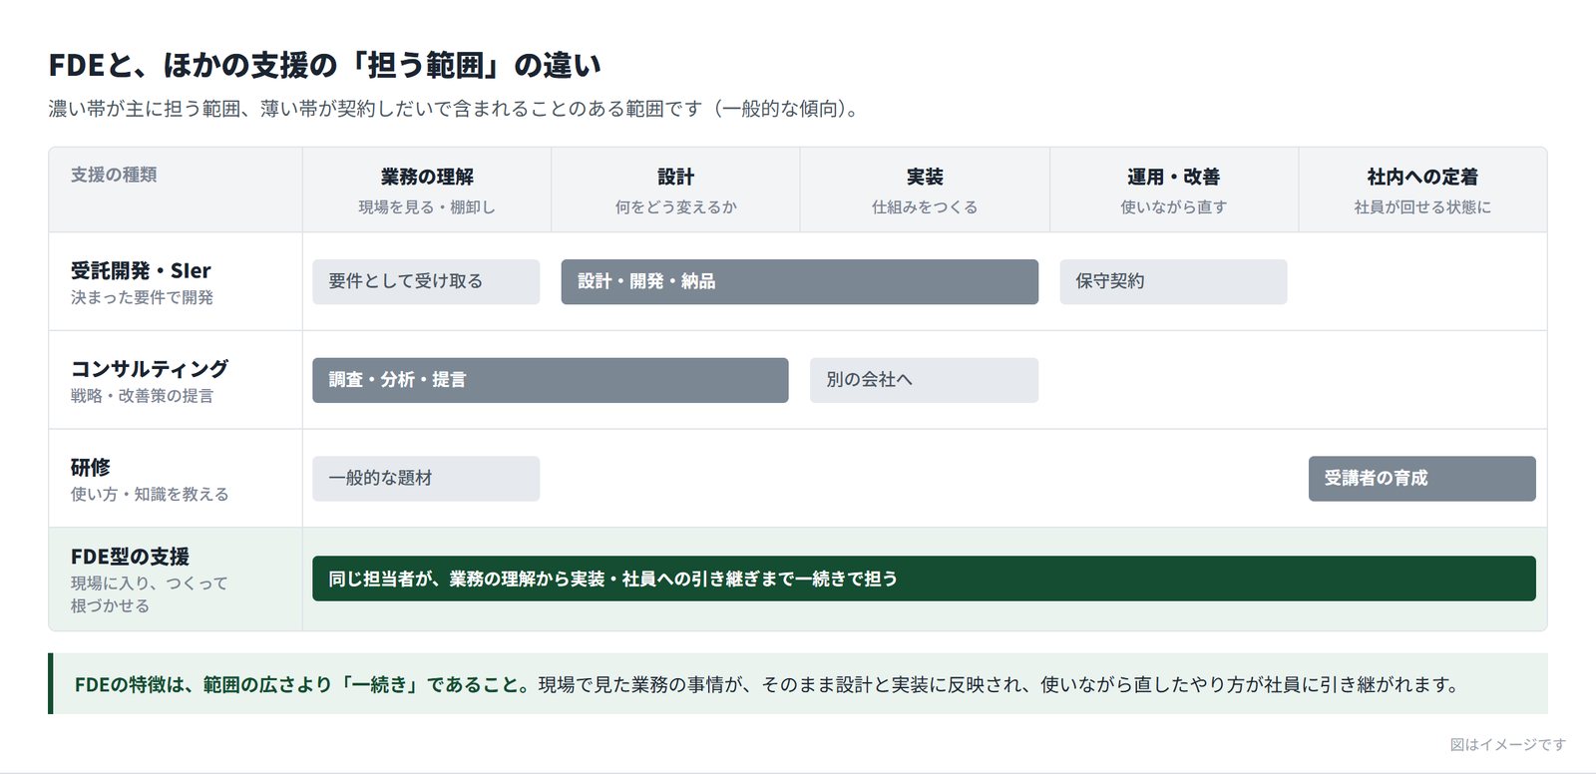The image size is (1596, 774).
Task: Click the "使い方・知識を教える" description
Action: pyautogui.click(x=150, y=494)
